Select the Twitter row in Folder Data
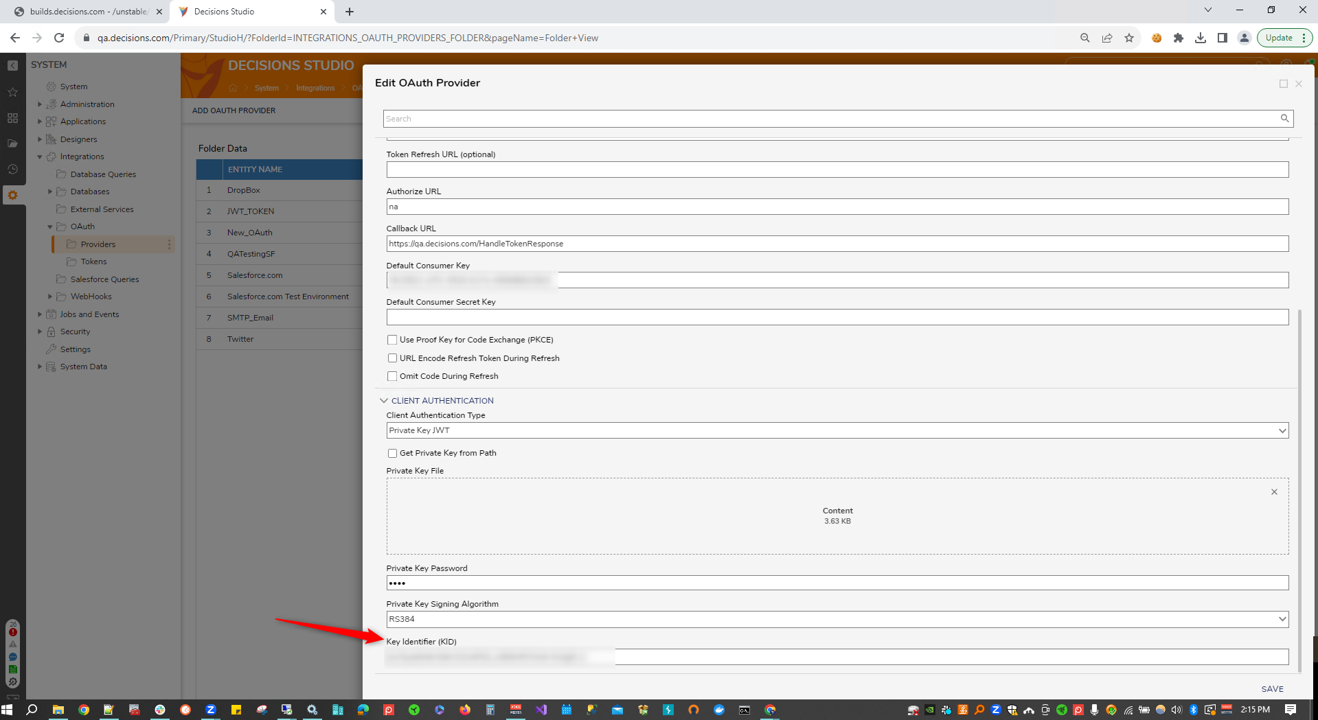The image size is (1318, 720). tap(280, 339)
